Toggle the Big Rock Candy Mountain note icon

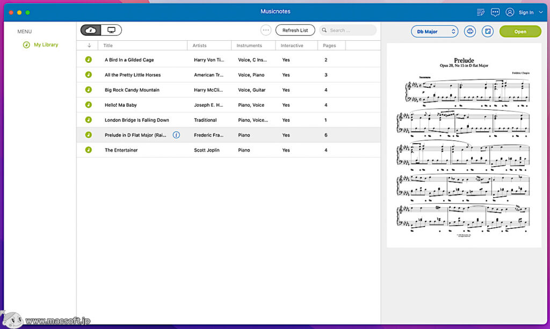tap(89, 90)
